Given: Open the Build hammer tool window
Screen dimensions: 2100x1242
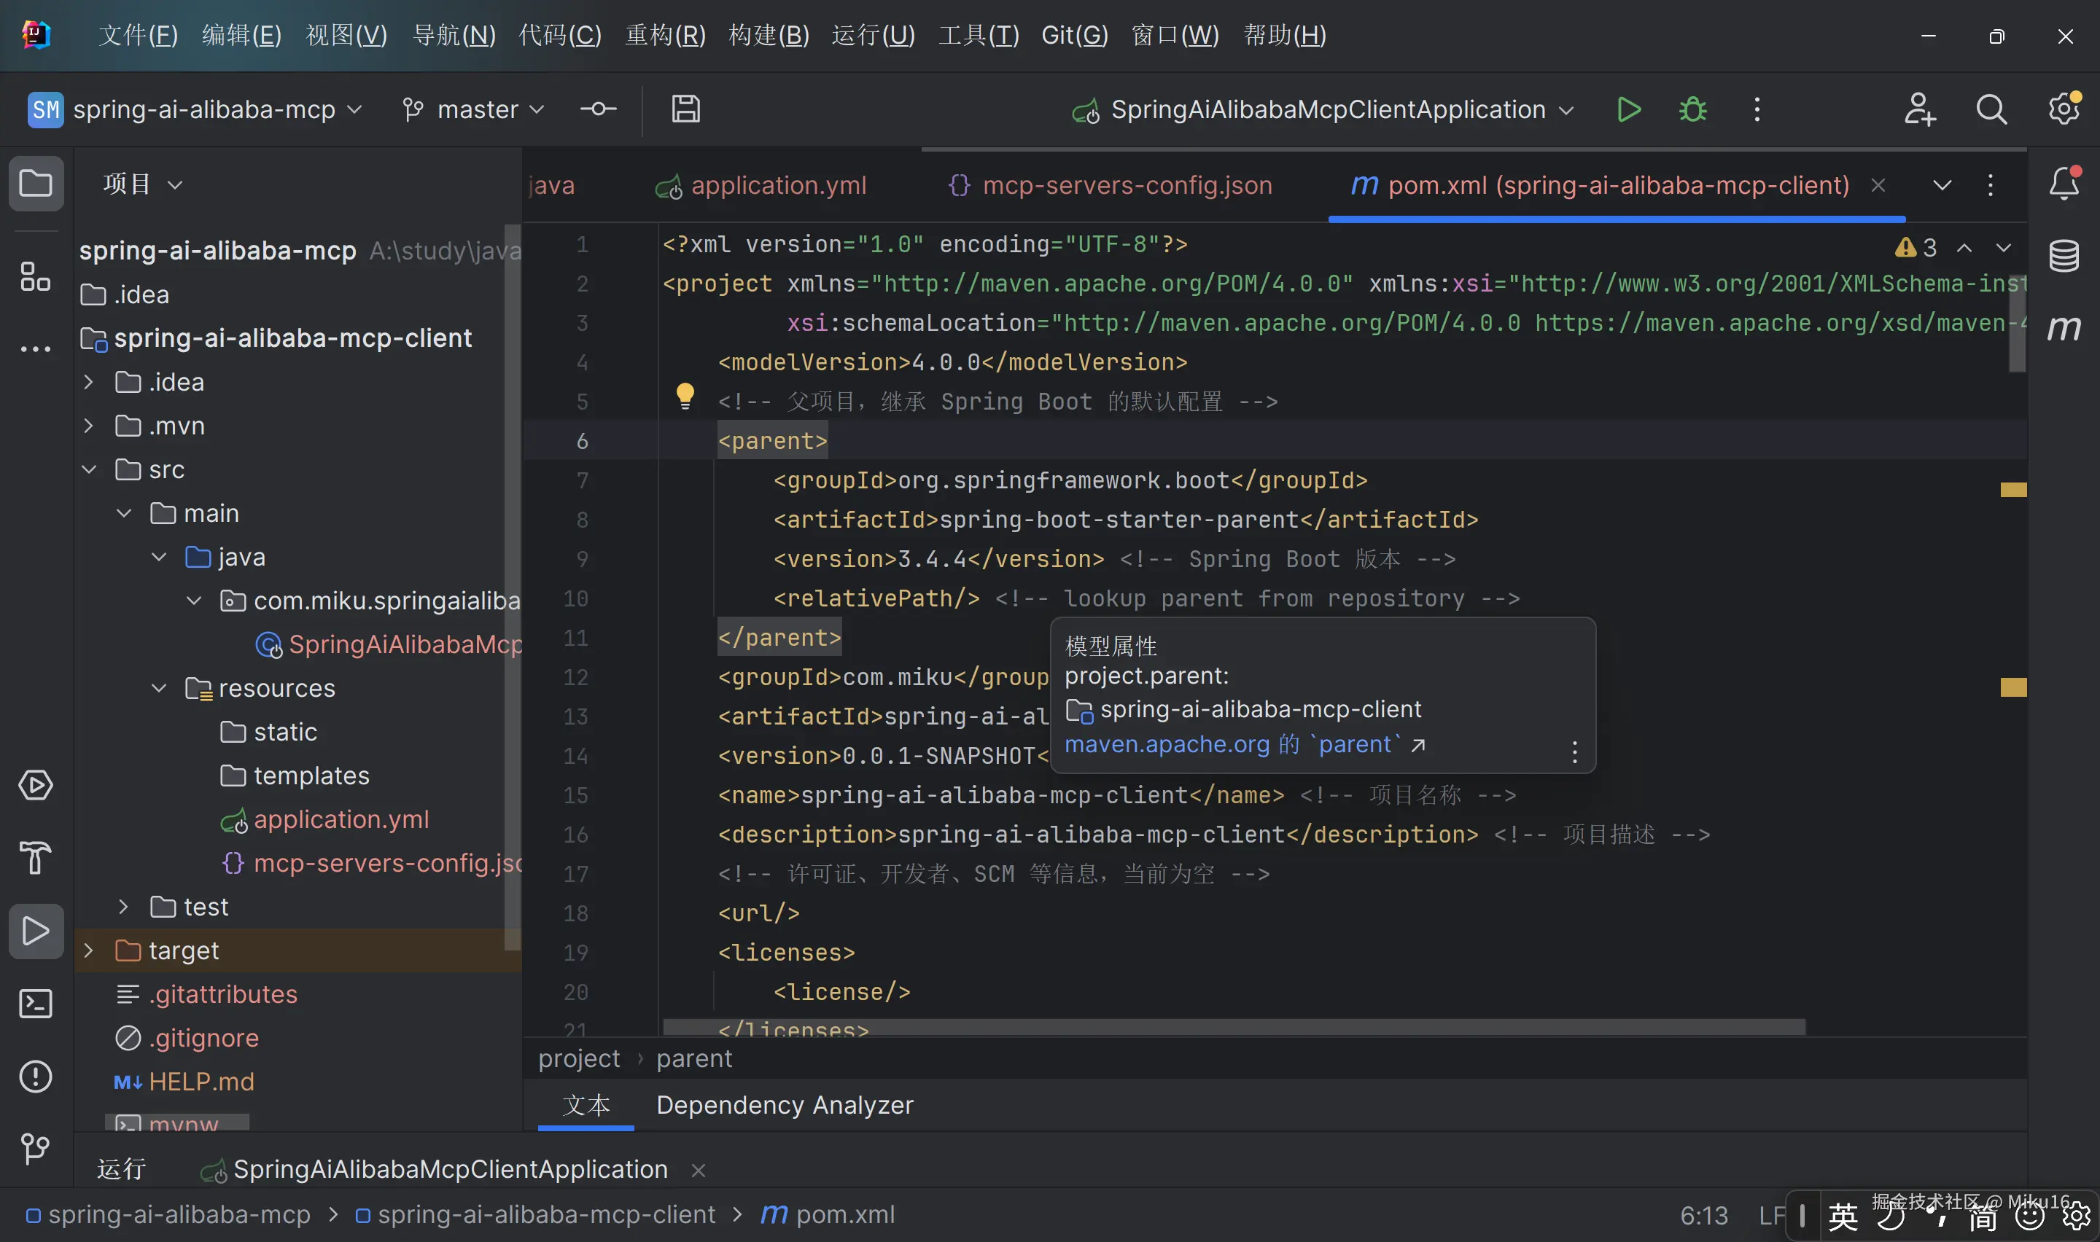Looking at the screenshot, I should click(x=35, y=858).
